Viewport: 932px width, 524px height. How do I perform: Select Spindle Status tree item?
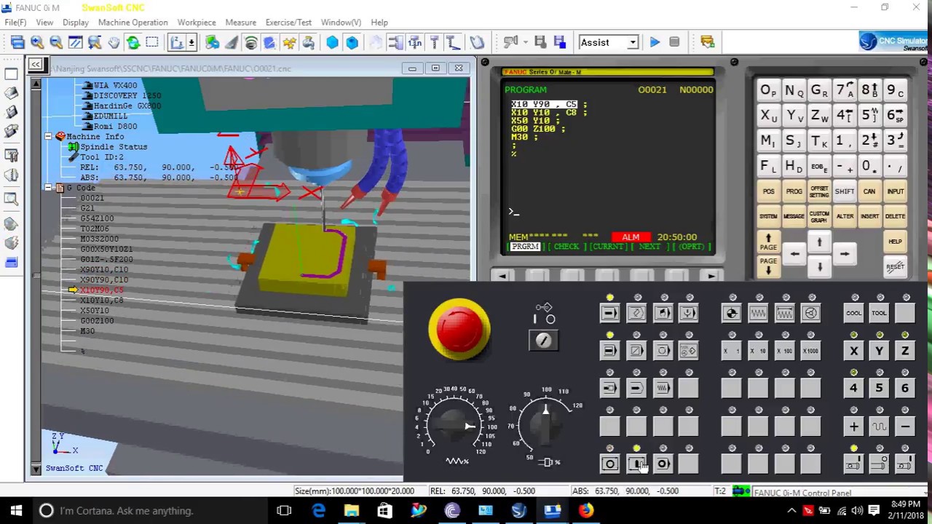(114, 147)
